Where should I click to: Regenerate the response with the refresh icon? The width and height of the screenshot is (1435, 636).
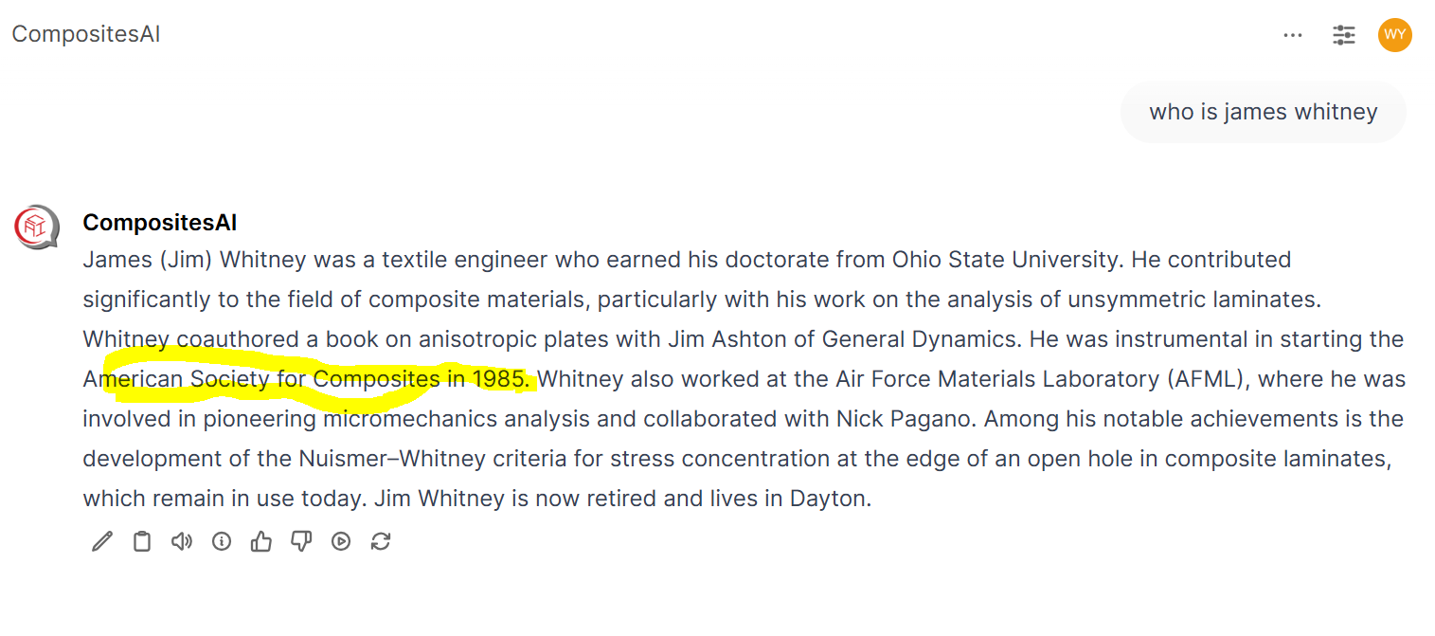(381, 541)
